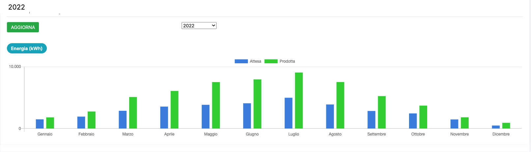Click the green Giugno Prodotta bar
Screen dimensions: 531x152
pos(257,104)
